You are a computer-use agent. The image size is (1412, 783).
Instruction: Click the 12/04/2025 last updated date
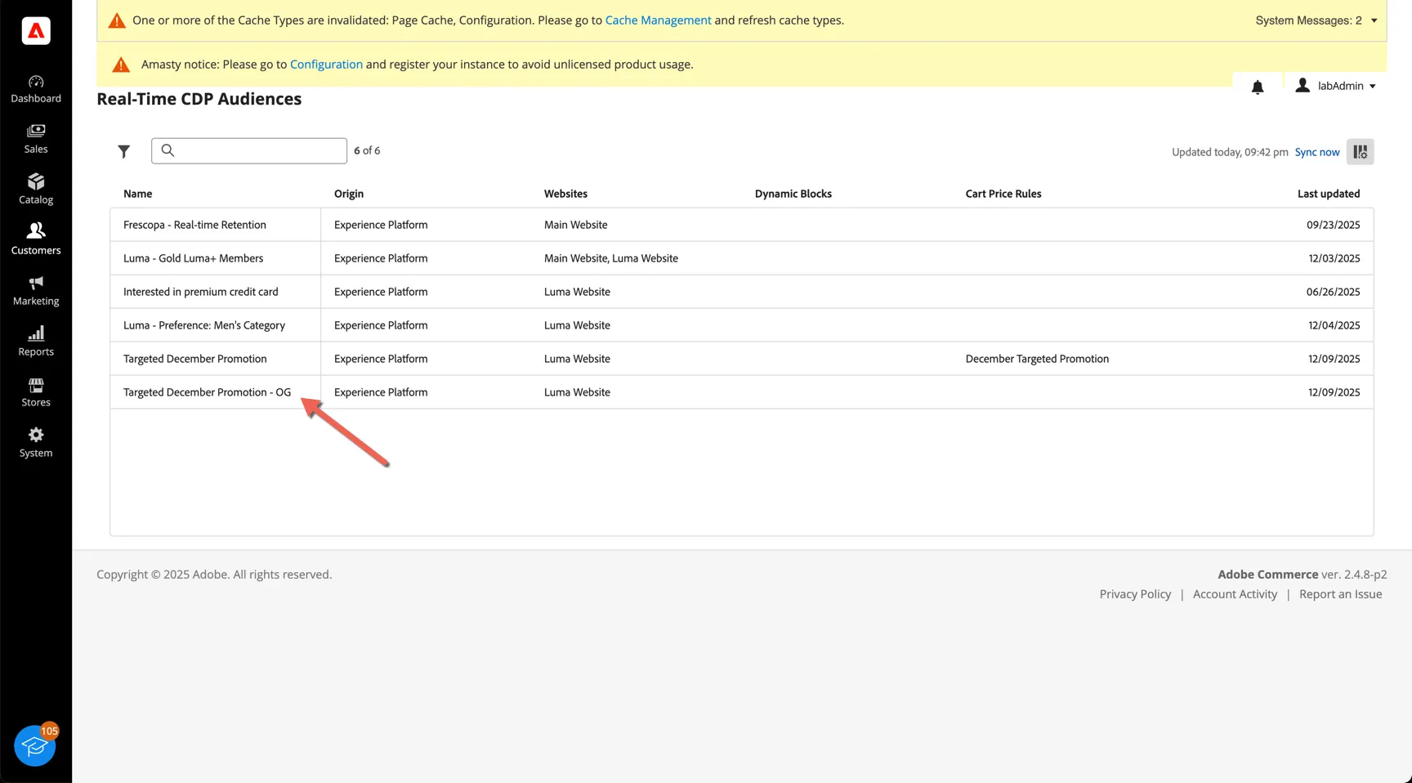point(1334,325)
